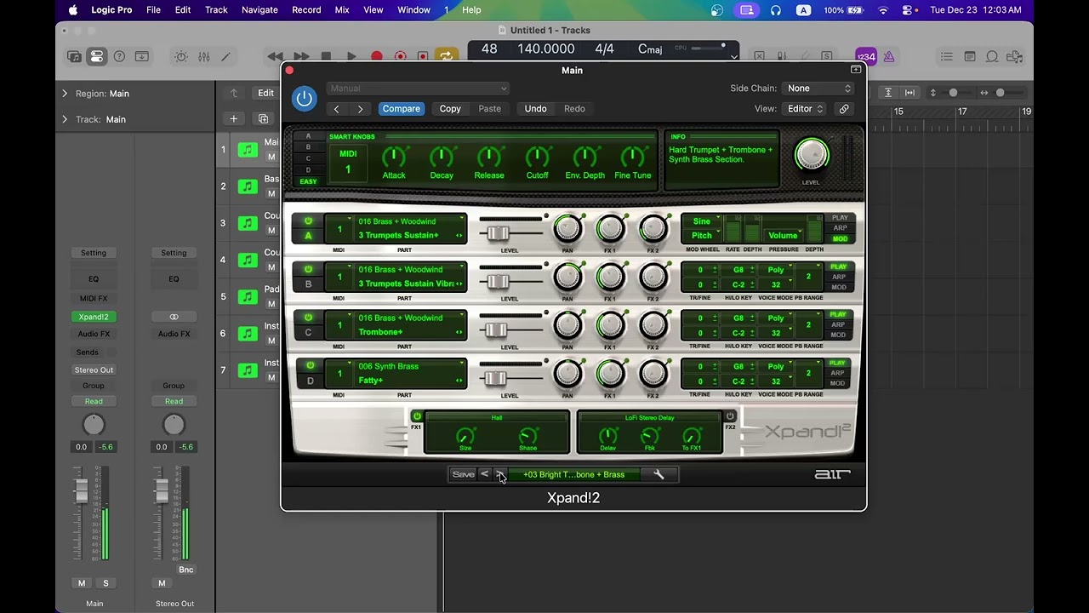This screenshot has width=1089, height=613.
Task: Select EASY smart knobs mode
Action: tap(308, 181)
